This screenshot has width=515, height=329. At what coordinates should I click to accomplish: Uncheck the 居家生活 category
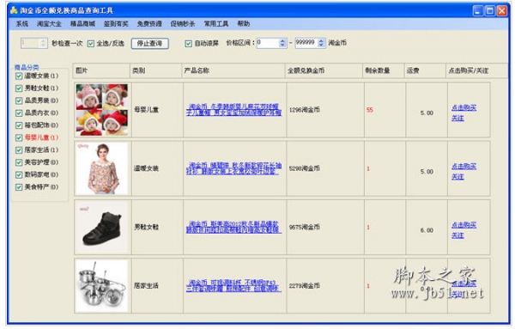coord(19,149)
